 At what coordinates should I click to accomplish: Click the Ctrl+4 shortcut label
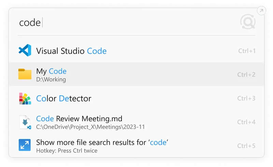[x=246, y=122]
